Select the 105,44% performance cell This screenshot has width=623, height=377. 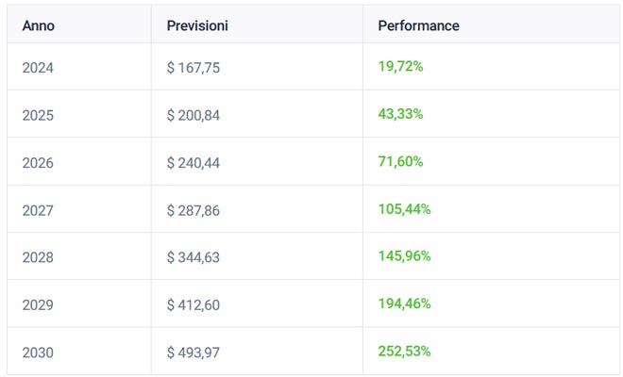tap(404, 209)
